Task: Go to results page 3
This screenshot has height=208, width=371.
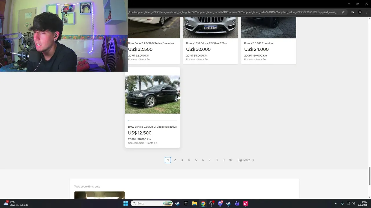Action: tap(182, 160)
